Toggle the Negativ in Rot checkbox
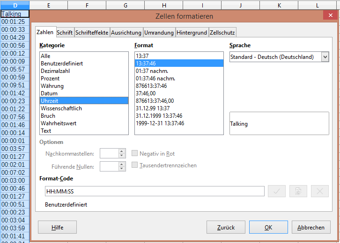Image resolution: width=340 pixels, height=243 pixels. click(x=135, y=153)
